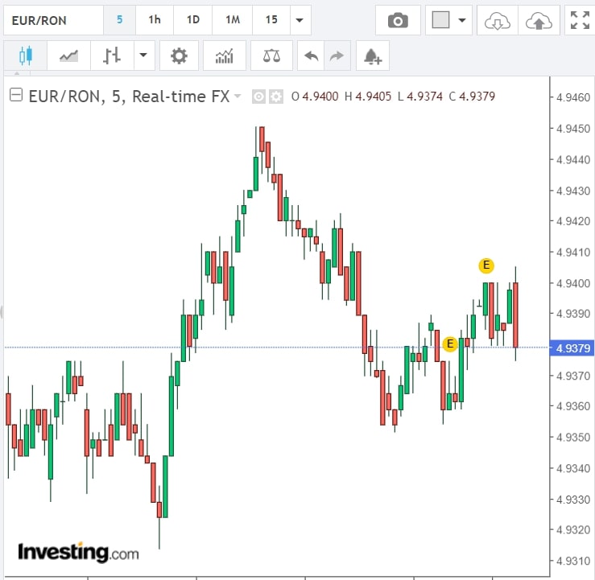The image size is (595, 580).
Task: Open bar style dropdown arrow
Action: tap(143, 56)
